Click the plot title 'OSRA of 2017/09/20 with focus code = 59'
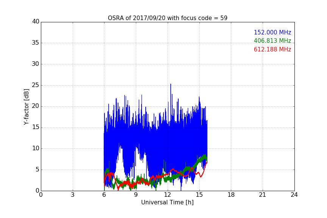 pos(167,18)
